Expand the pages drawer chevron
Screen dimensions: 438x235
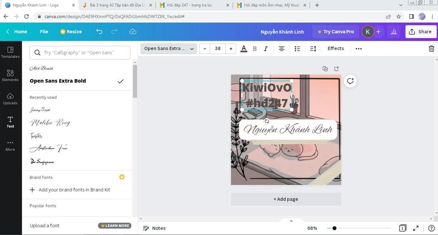point(291,221)
